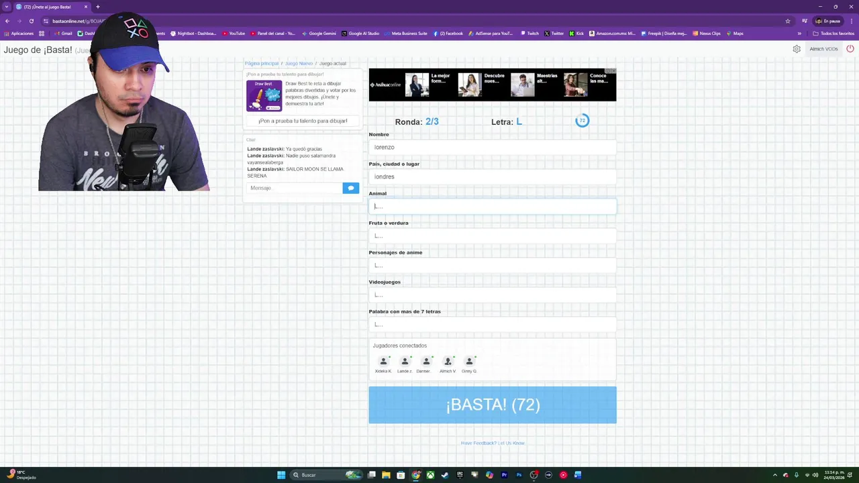Open the volume control in system tray
This screenshot has width=859, height=483.
tap(815, 475)
